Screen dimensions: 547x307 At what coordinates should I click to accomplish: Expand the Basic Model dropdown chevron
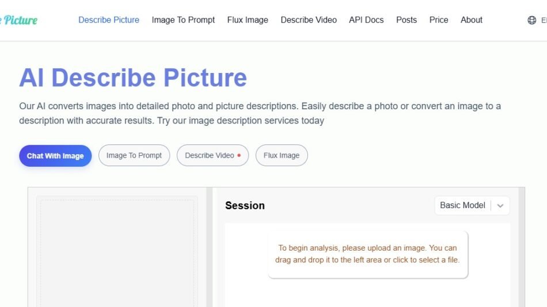click(x=500, y=206)
